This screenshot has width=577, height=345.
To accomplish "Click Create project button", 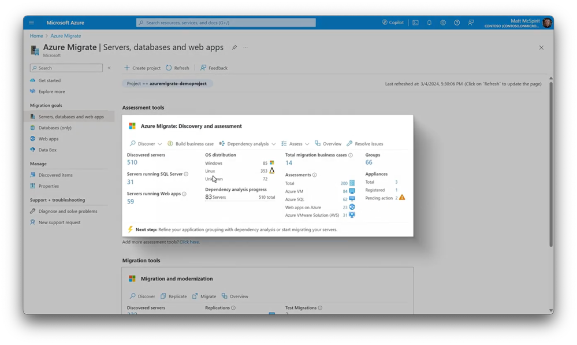I will (x=142, y=68).
